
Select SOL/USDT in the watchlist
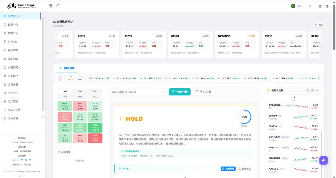(293, 160)
